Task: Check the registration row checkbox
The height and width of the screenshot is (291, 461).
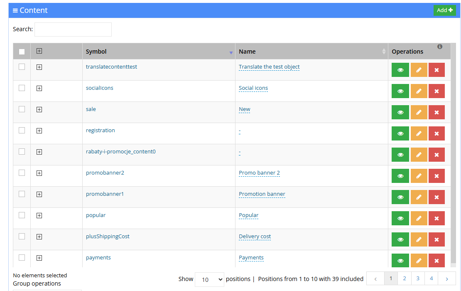Action: tap(22, 131)
